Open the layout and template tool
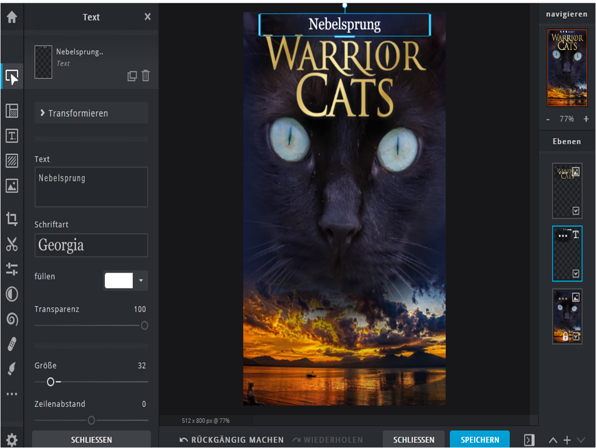 tap(12, 111)
